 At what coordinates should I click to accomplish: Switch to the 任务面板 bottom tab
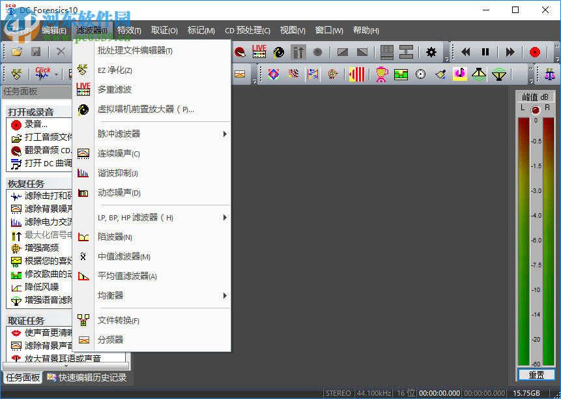coord(23,377)
